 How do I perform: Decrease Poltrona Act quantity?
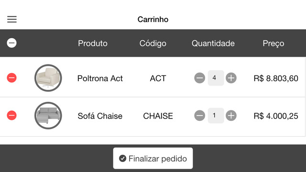(x=200, y=78)
